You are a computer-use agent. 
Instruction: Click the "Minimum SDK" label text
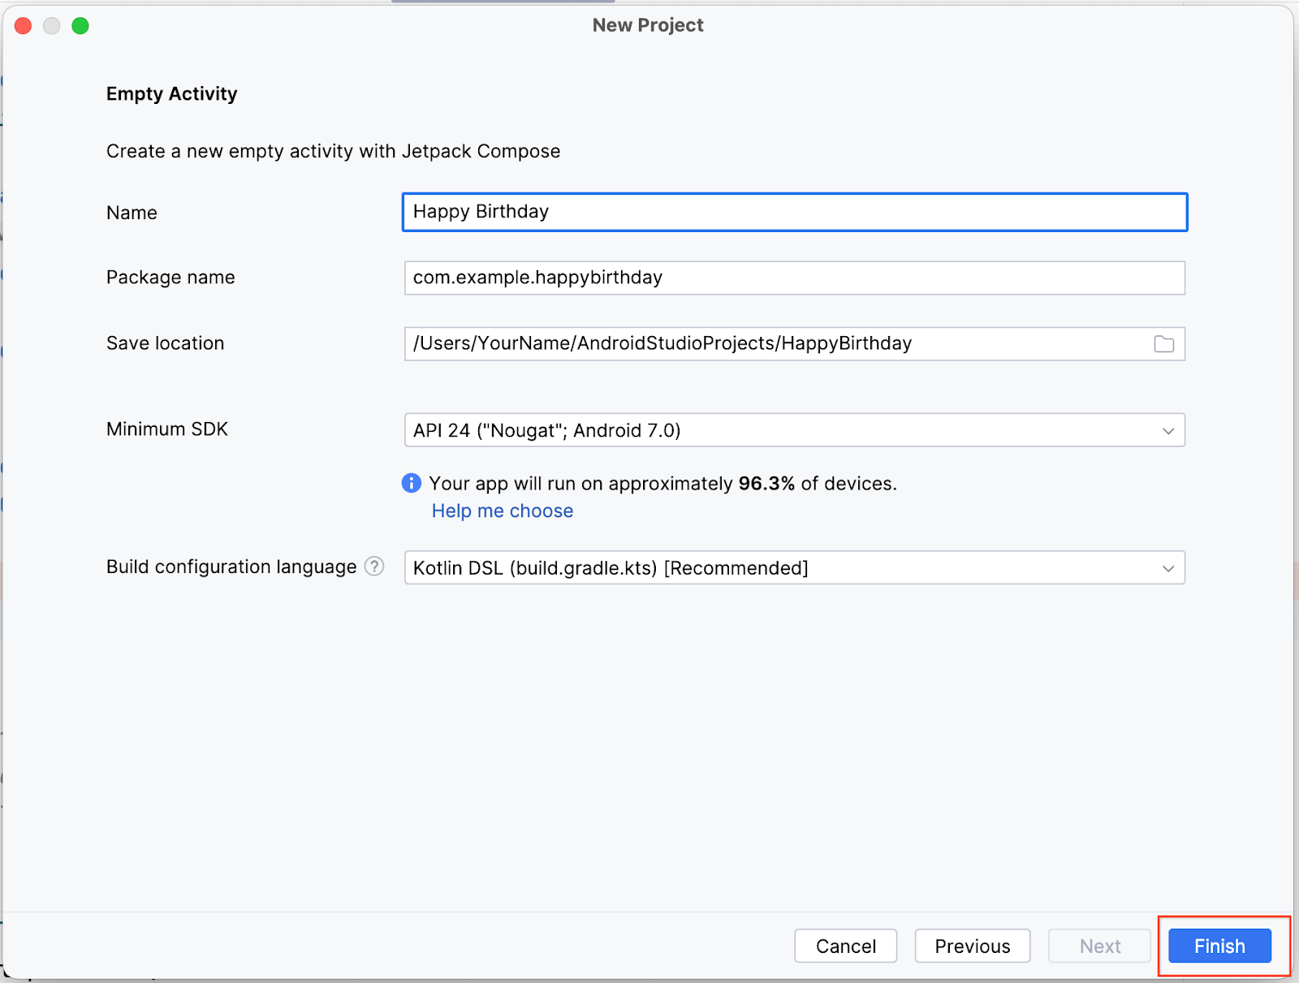(x=167, y=429)
